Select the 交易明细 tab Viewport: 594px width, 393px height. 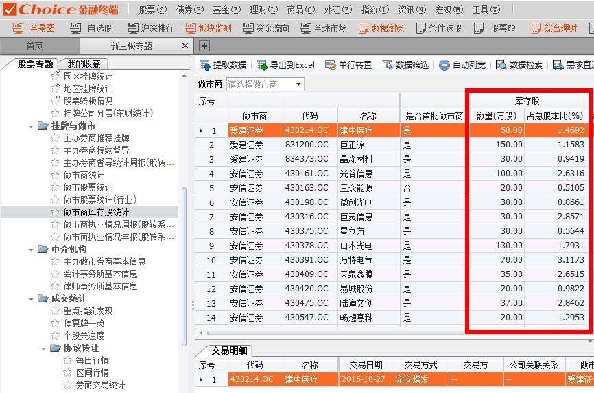point(229,350)
